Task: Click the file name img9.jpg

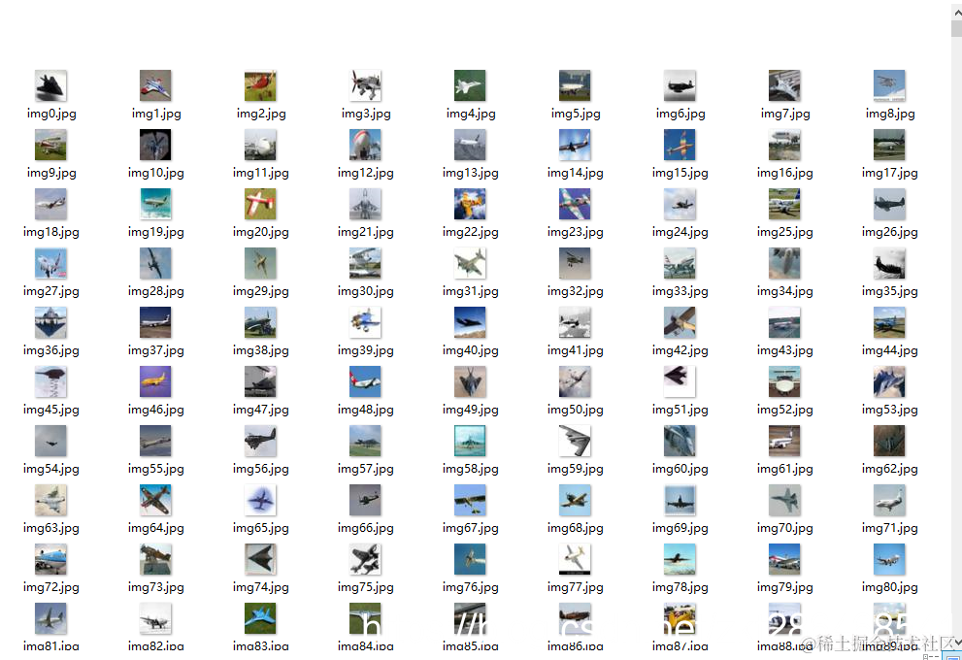Action: pos(51,173)
